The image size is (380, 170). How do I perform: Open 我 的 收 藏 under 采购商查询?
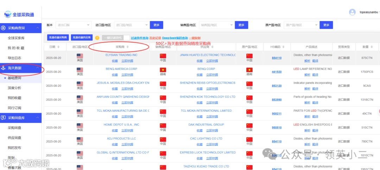(16, 48)
